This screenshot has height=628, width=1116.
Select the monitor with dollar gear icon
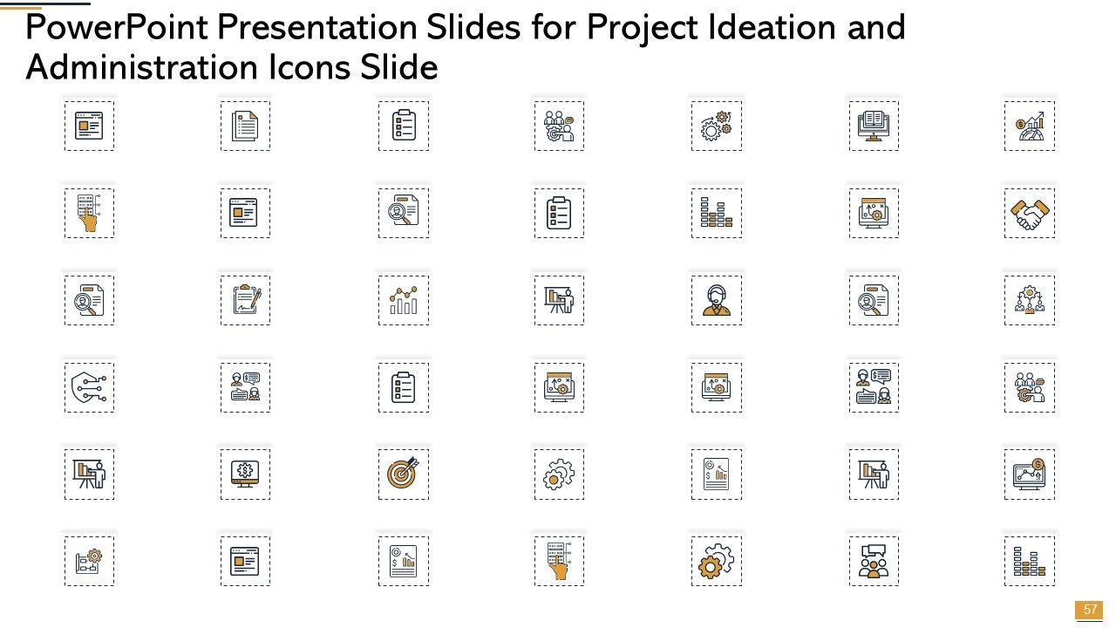coord(245,474)
